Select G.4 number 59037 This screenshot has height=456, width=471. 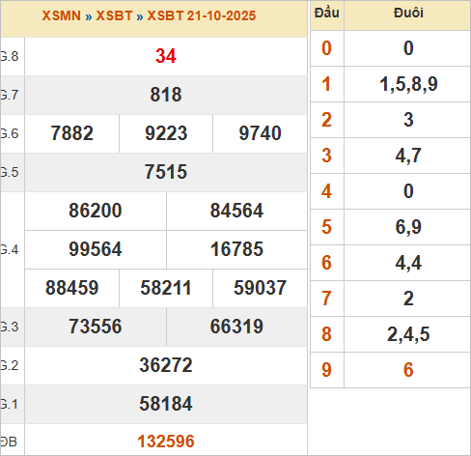(x=260, y=288)
